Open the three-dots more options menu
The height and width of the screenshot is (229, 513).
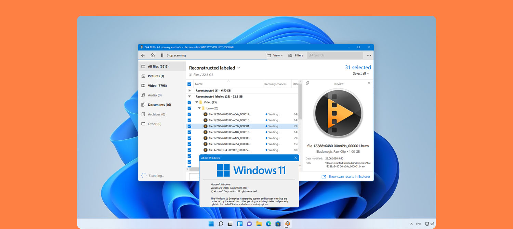pyautogui.click(x=369, y=55)
